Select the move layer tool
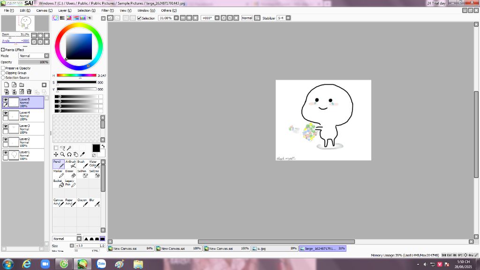The width and height of the screenshot is (480, 270). pos(56,155)
